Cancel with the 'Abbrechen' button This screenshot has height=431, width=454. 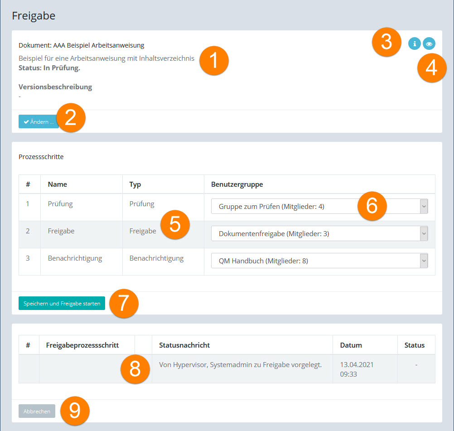[37, 411]
